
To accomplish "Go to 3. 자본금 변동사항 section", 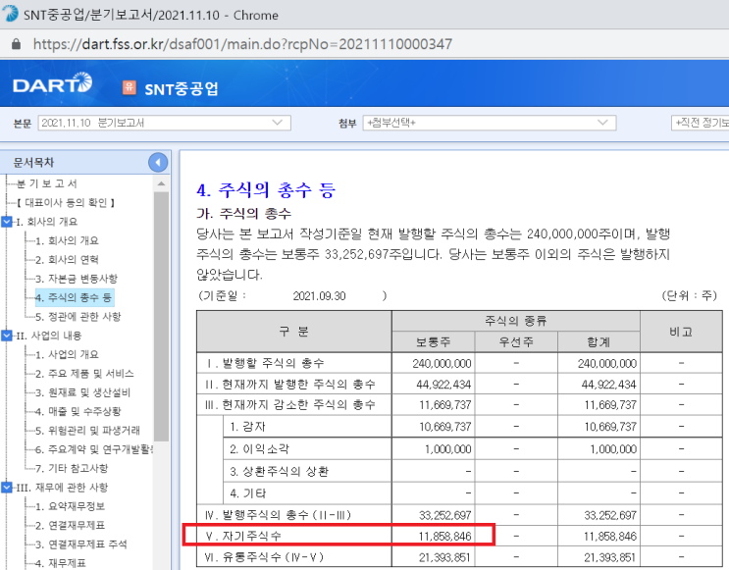I will 76,279.
